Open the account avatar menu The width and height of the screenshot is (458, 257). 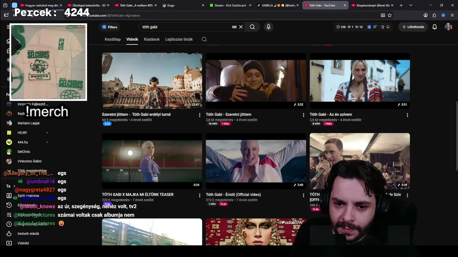pos(448,27)
